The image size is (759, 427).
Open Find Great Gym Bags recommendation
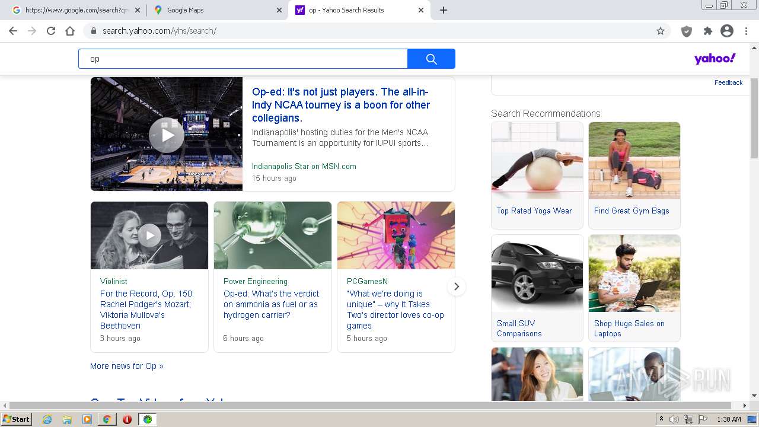632,211
